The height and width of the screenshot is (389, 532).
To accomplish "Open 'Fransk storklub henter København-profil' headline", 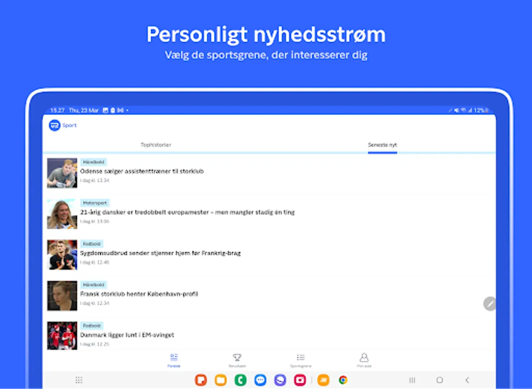I will click(x=139, y=294).
